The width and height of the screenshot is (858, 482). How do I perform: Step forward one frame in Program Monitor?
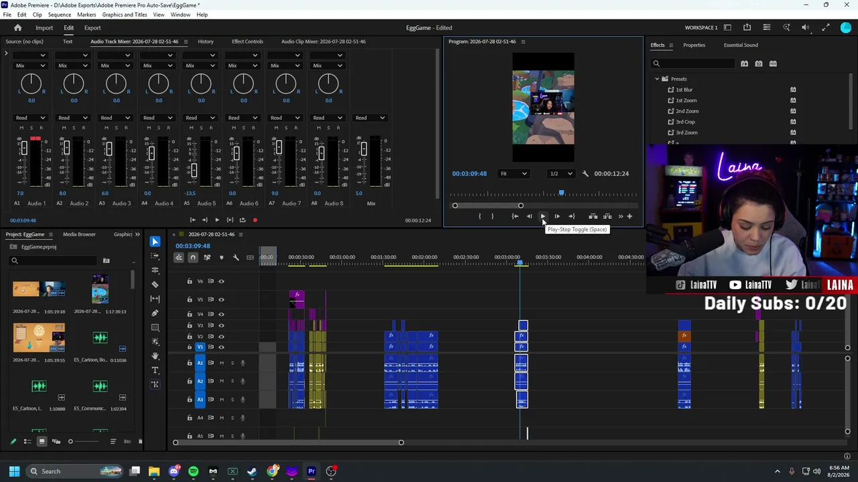557,216
